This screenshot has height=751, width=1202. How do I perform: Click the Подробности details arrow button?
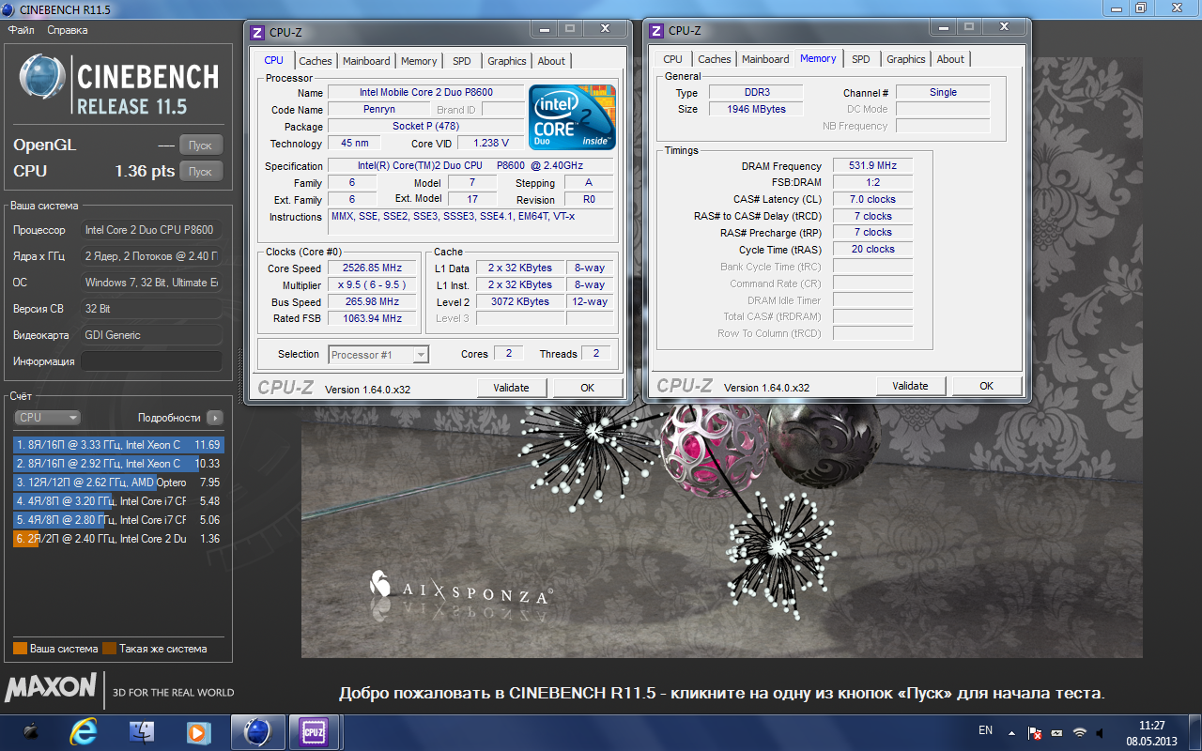click(215, 418)
